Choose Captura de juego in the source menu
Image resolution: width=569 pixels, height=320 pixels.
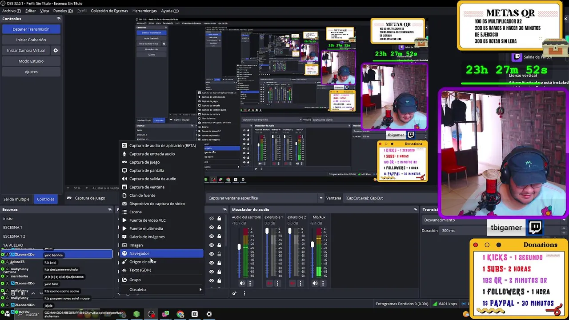click(161, 162)
